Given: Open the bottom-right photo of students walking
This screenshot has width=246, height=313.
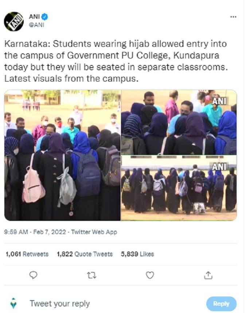Looking at the screenshot, I should [179, 188].
